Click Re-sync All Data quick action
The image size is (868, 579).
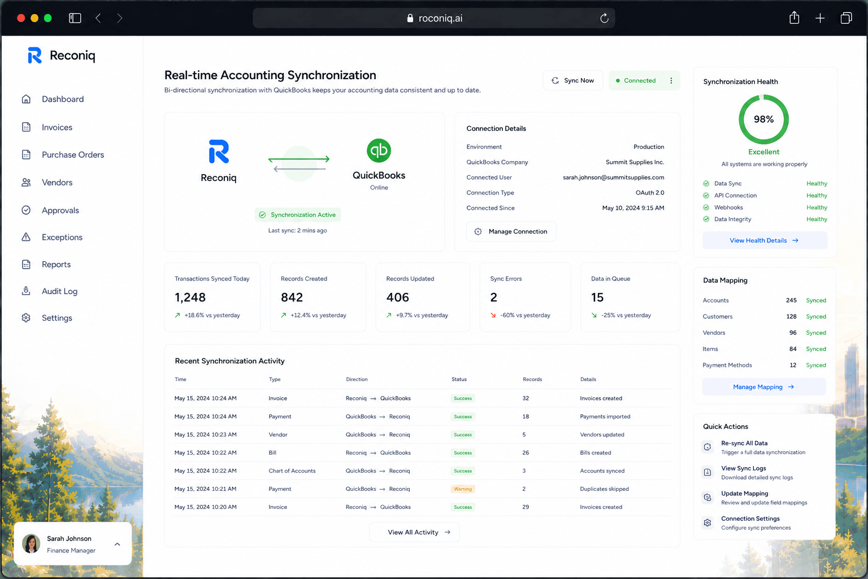[763, 447]
